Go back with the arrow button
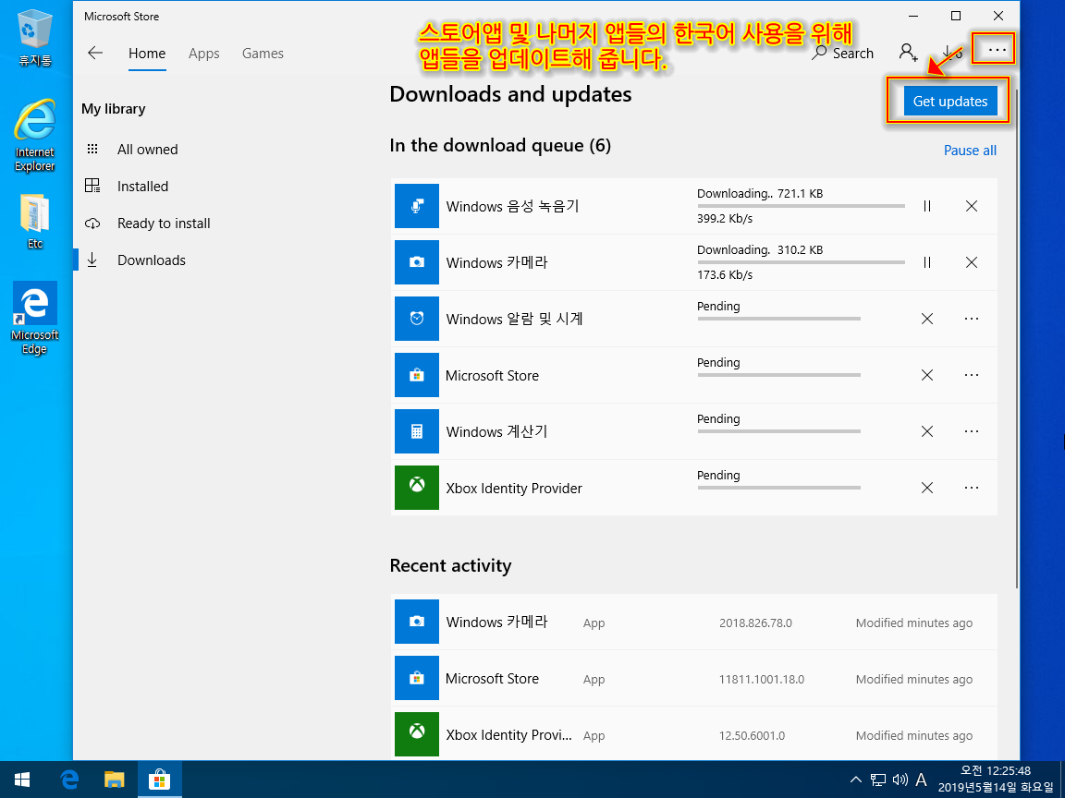 (x=95, y=53)
